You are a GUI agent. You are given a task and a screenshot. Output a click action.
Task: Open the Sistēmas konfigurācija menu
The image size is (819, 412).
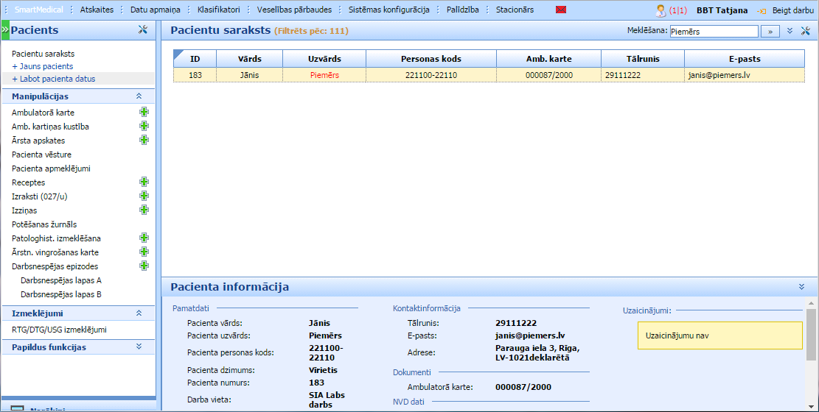click(391, 10)
